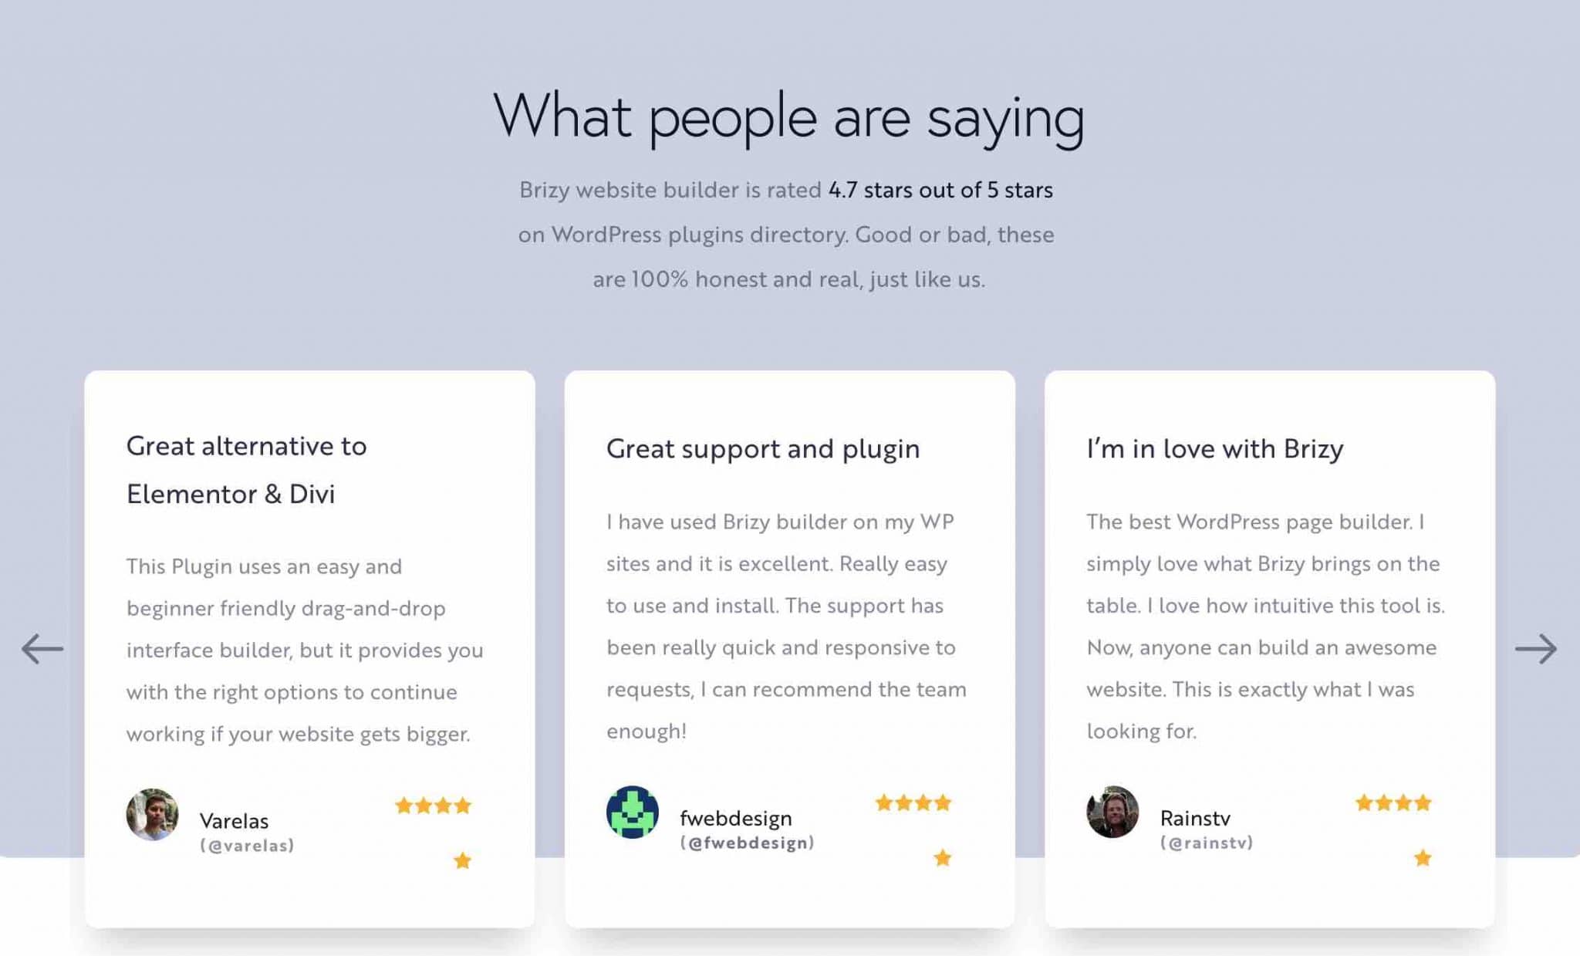Image resolution: width=1580 pixels, height=956 pixels.
Task: Click fwebdesign's green pixel avatar
Action: click(633, 812)
